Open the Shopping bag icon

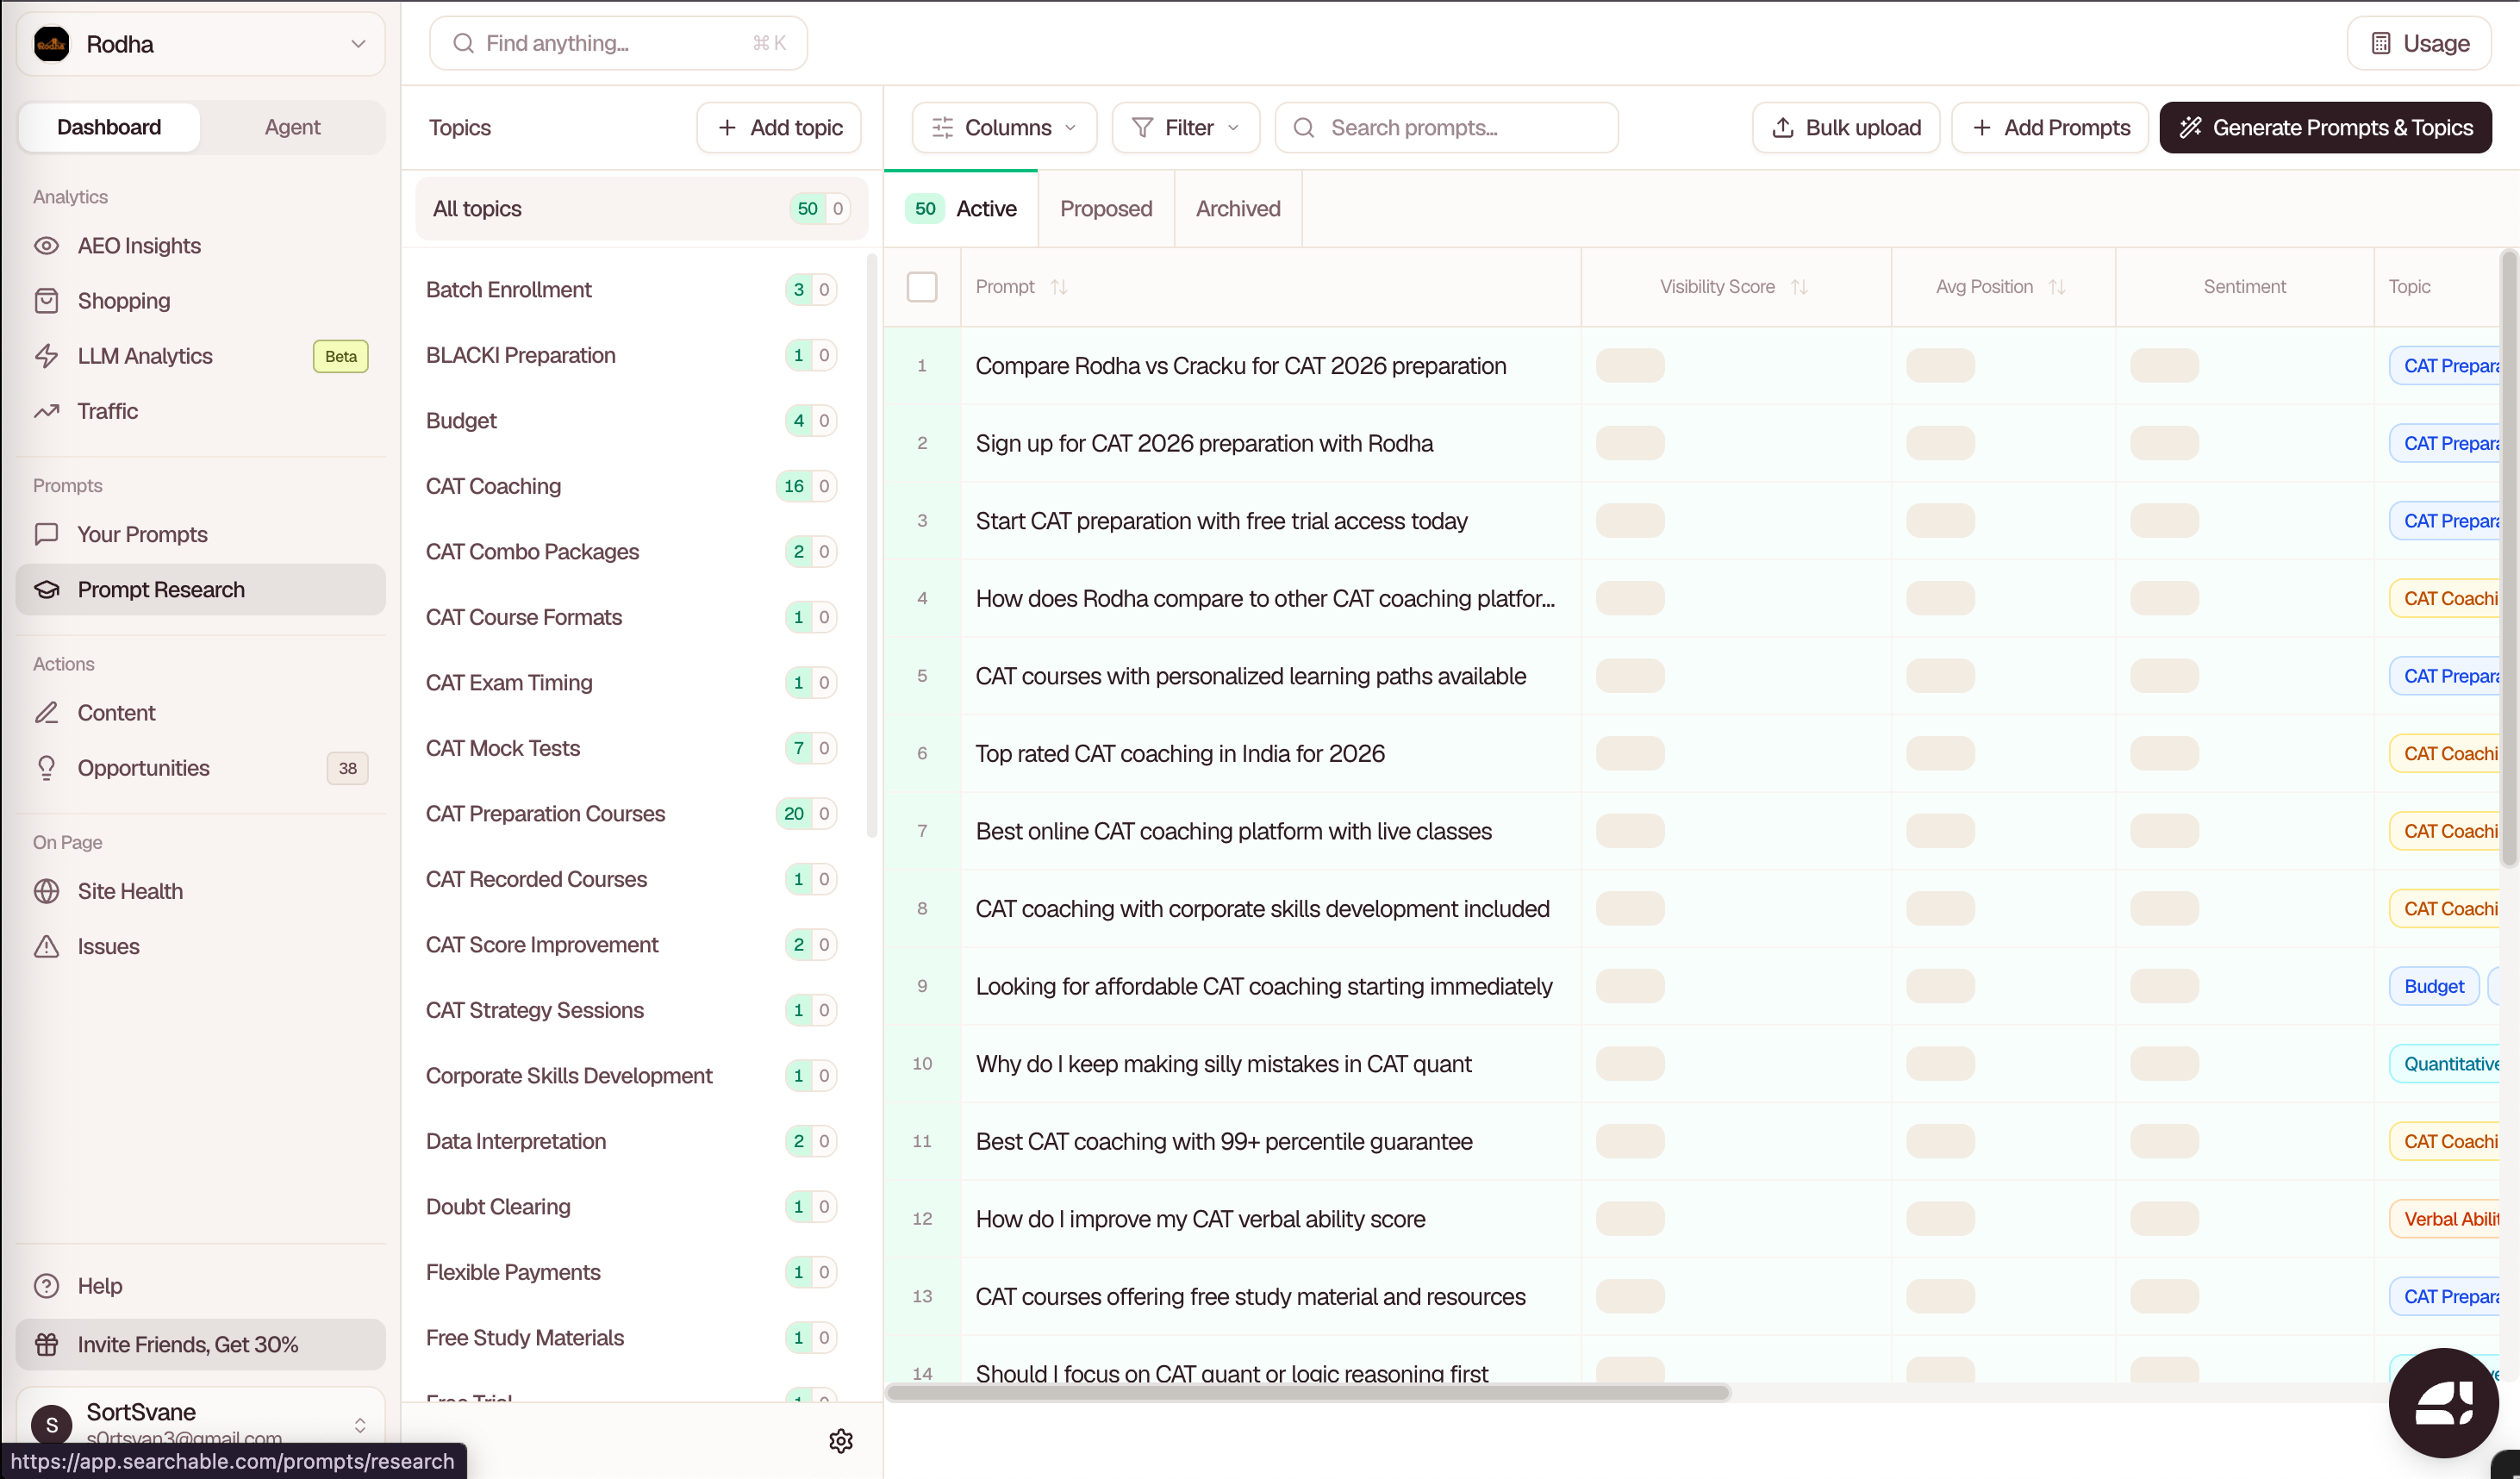tap(46, 301)
